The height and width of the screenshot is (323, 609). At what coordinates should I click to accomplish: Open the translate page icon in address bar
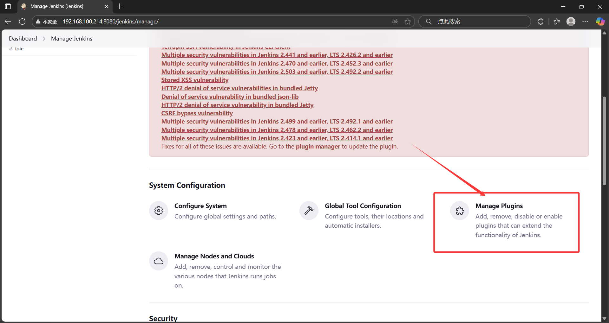395,22
